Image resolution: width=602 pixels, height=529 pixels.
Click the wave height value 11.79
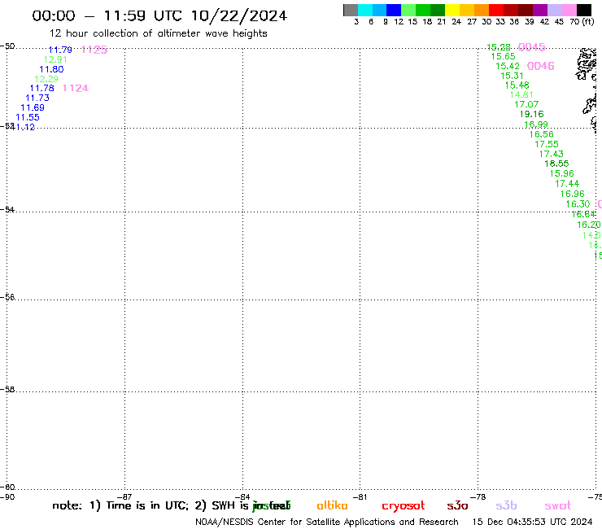(60, 50)
